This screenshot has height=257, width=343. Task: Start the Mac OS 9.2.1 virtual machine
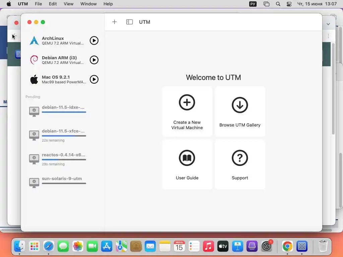coord(94,79)
